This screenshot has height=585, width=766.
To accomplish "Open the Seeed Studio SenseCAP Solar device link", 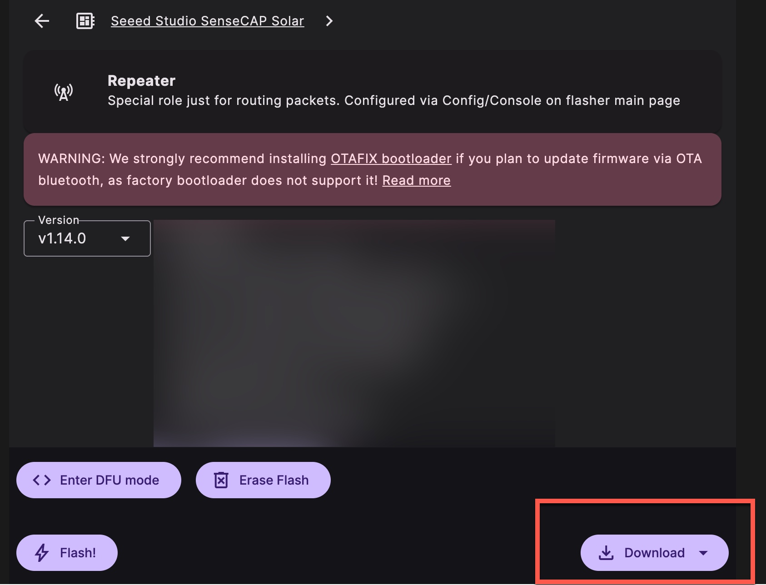I will click(207, 21).
